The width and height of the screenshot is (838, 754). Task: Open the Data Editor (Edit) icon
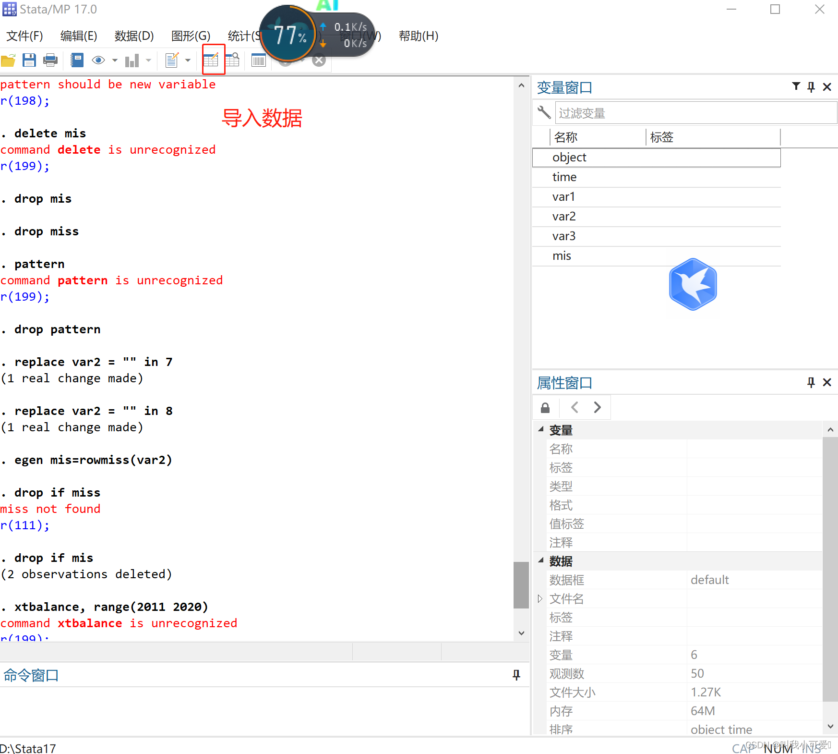pyautogui.click(x=211, y=60)
